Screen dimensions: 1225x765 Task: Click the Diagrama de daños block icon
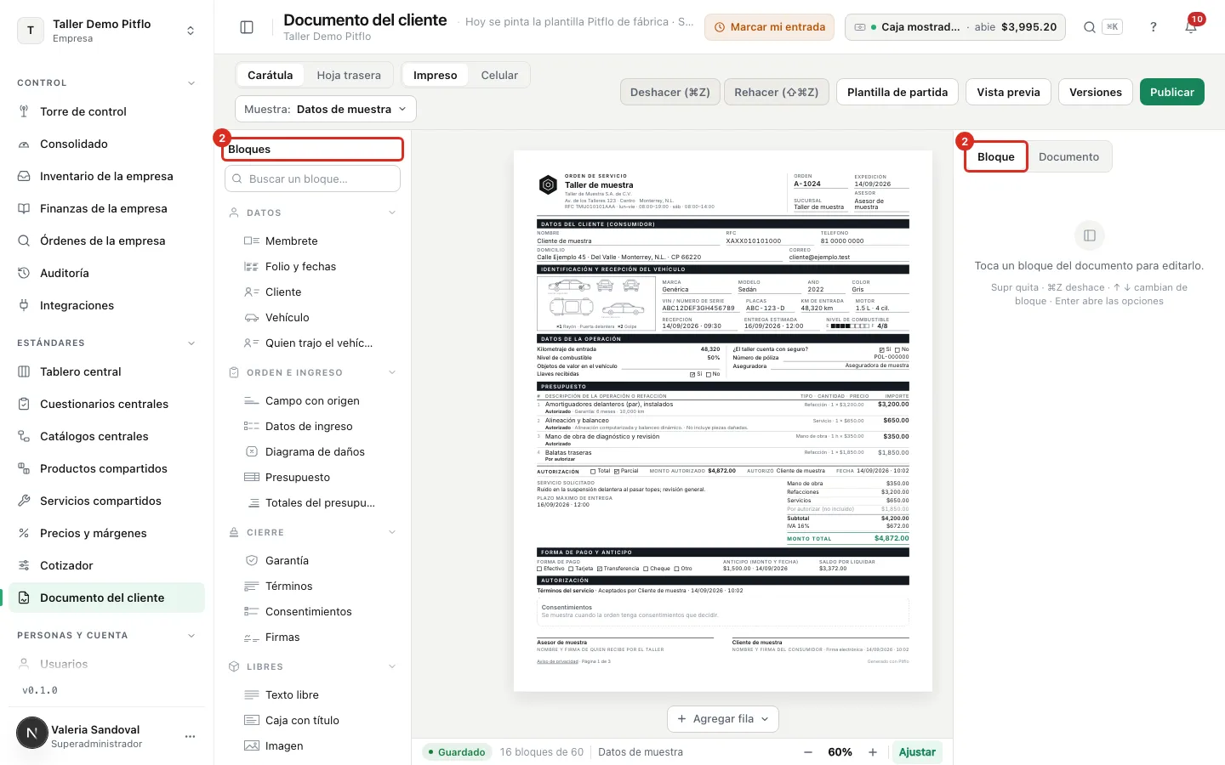tap(252, 451)
